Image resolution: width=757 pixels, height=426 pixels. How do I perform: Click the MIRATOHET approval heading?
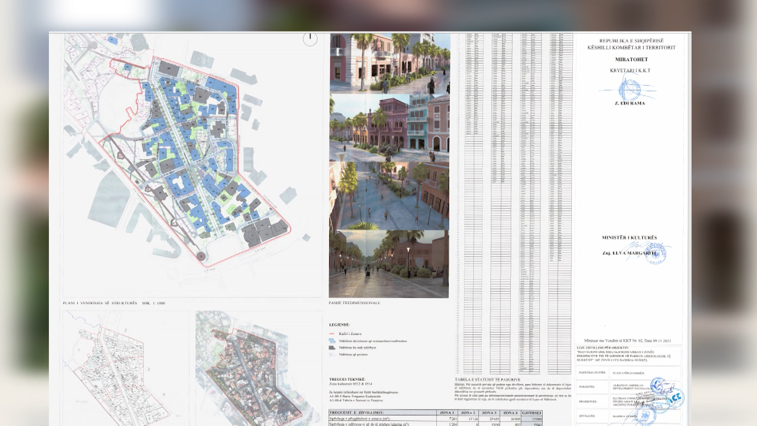(x=631, y=60)
